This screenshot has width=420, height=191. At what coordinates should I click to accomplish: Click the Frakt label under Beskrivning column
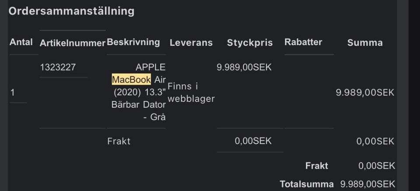(119, 141)
